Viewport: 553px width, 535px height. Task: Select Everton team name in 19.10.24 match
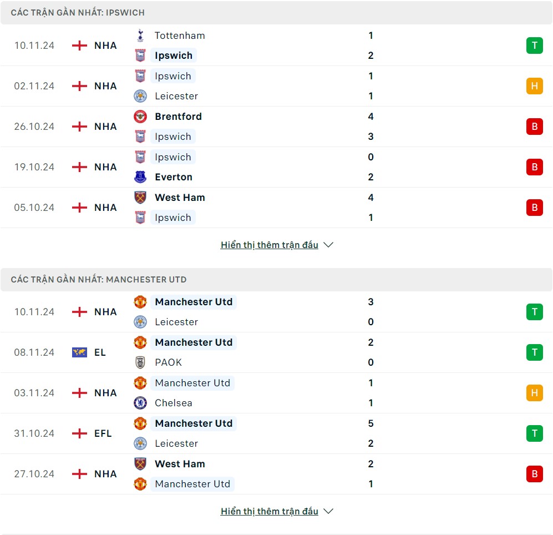[174, 177]
